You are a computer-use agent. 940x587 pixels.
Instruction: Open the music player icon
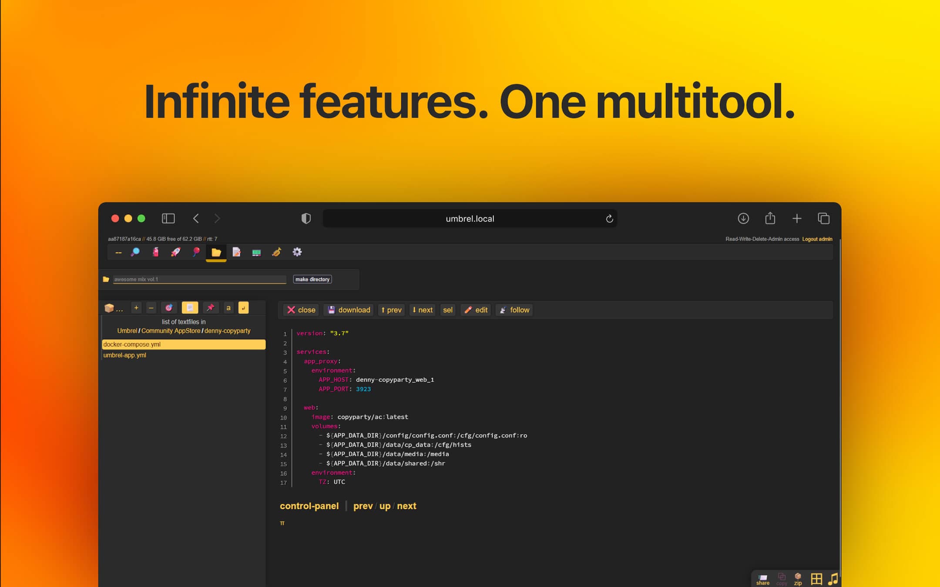point(833,579)
